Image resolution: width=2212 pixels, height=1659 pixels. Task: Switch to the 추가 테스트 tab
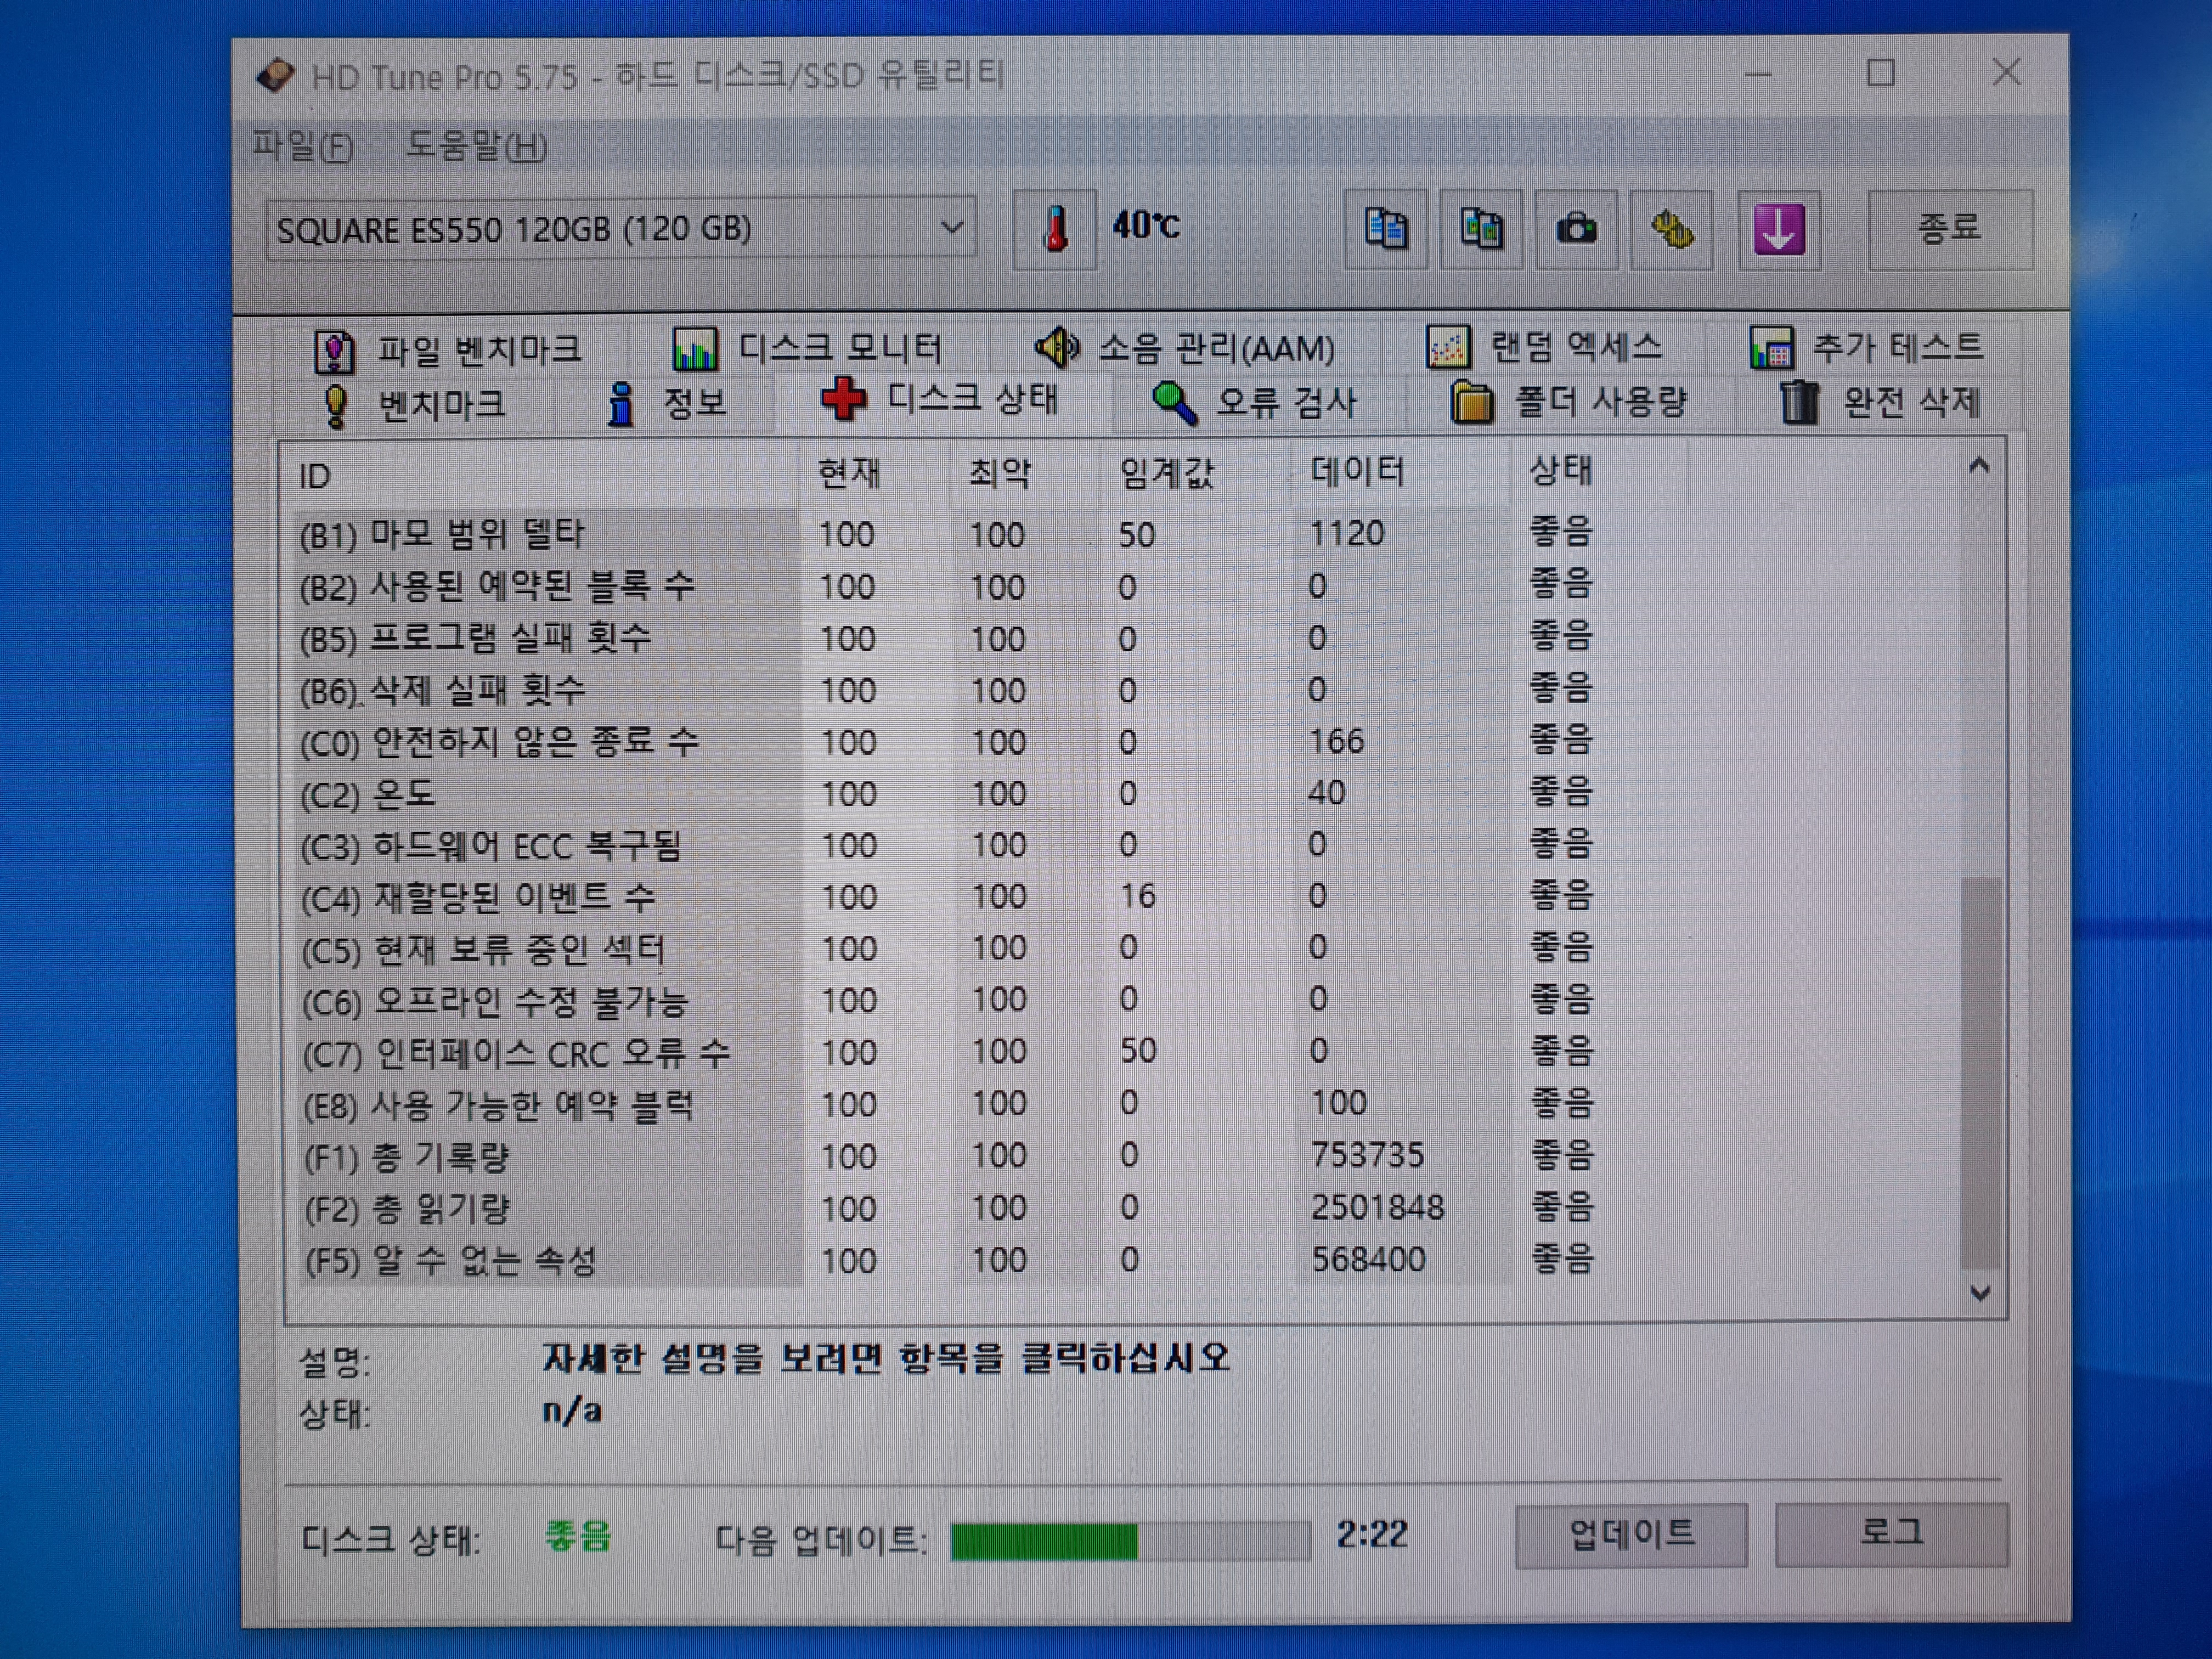(1866, 348)
